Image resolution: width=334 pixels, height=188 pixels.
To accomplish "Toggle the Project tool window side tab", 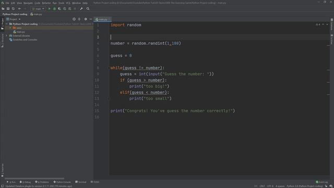I will (2, 23).
